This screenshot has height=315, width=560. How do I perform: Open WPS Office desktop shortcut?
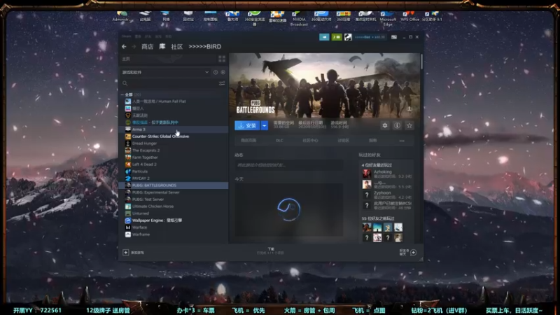pyautogui.click(x=409, y=16)
